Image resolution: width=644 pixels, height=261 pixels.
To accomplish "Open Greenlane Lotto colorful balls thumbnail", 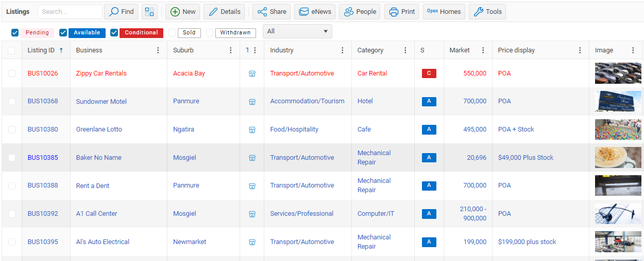I will [618, 129].
